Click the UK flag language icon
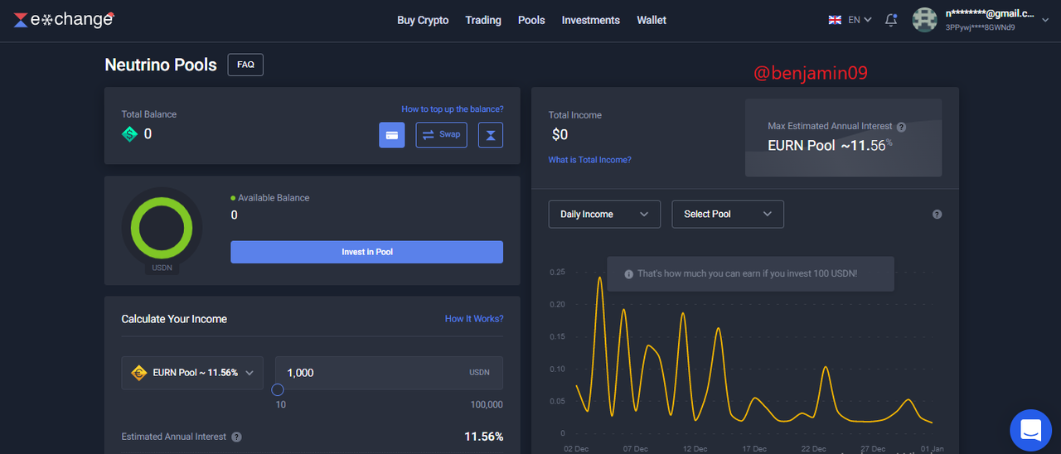 point(835,20)
